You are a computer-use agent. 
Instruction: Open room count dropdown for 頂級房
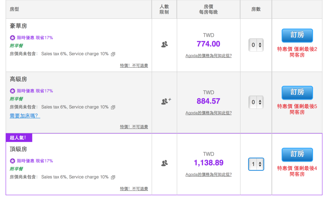coord(256,164)
